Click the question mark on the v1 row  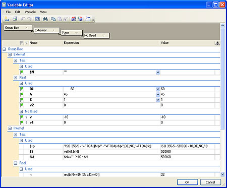26,122
